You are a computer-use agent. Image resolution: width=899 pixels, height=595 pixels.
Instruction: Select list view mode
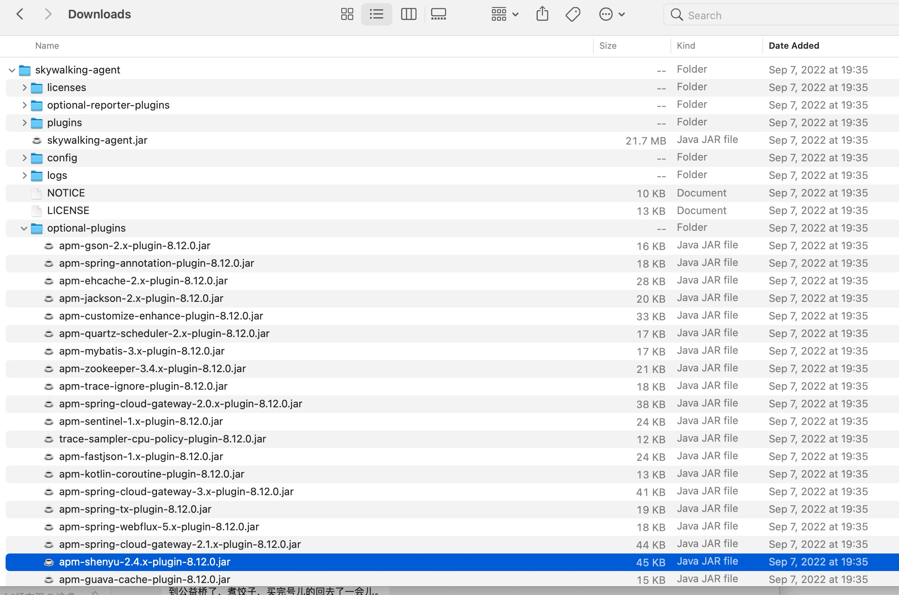click(376, 14)
